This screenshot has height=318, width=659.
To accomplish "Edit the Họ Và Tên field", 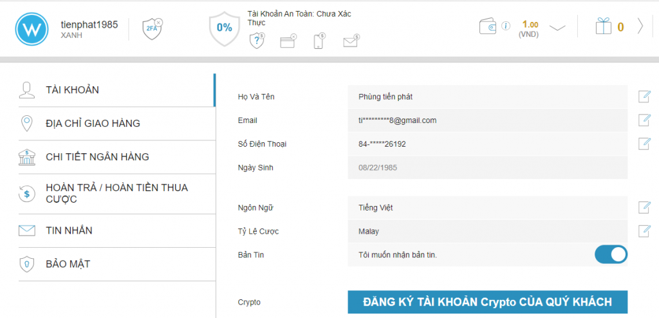I will pyautogui.click(x=644, y=97).
